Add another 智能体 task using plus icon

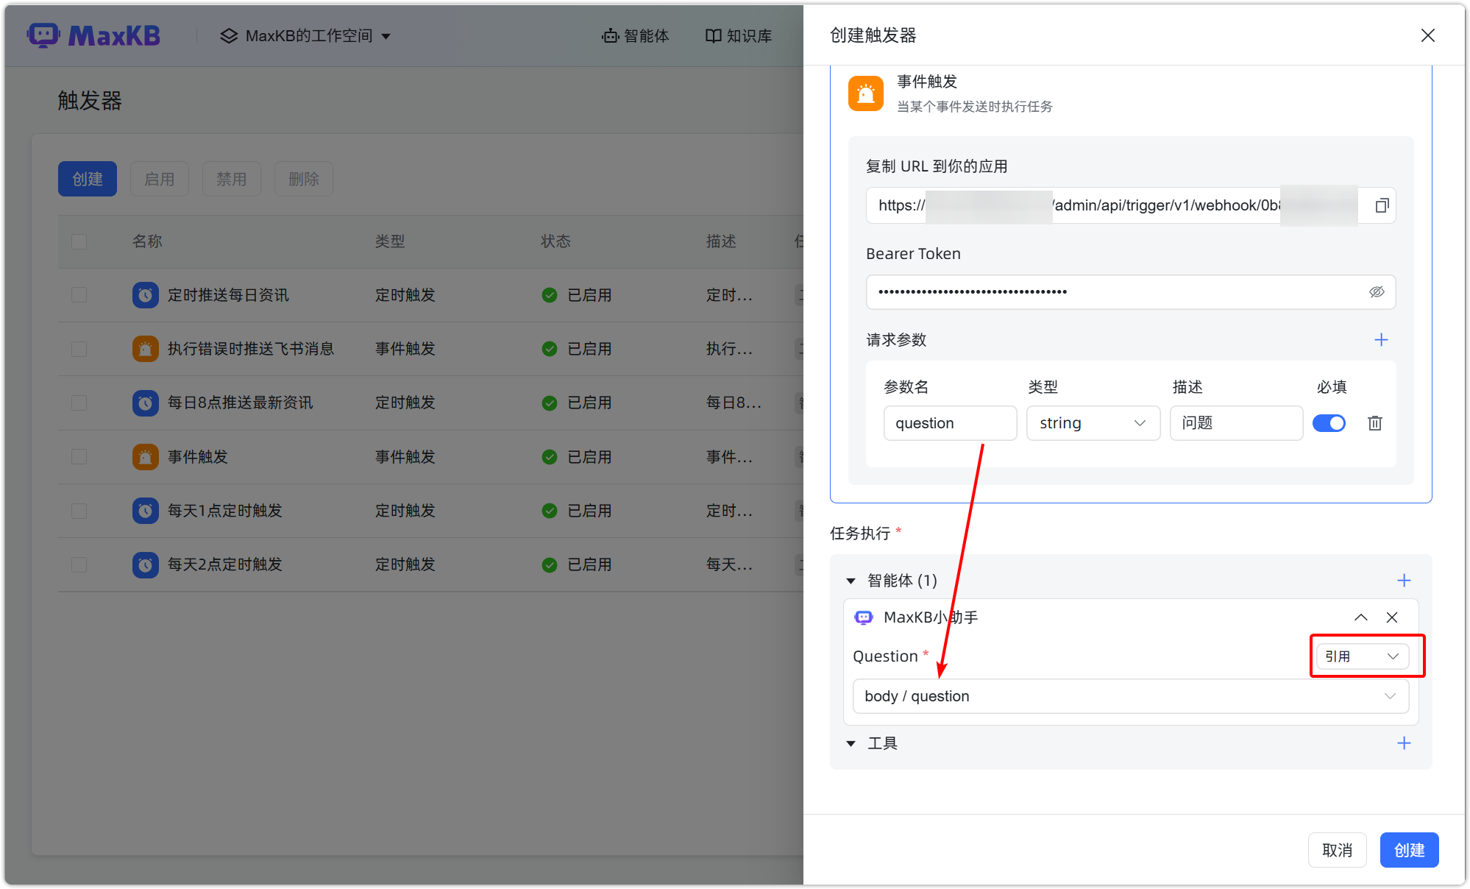1404,580
